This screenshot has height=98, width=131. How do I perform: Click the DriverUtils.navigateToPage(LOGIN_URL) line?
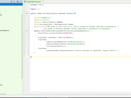click(x=56, y=33)
